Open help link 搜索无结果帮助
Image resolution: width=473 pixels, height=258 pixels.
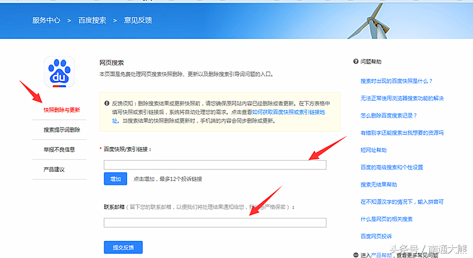(x=378, y=185)
